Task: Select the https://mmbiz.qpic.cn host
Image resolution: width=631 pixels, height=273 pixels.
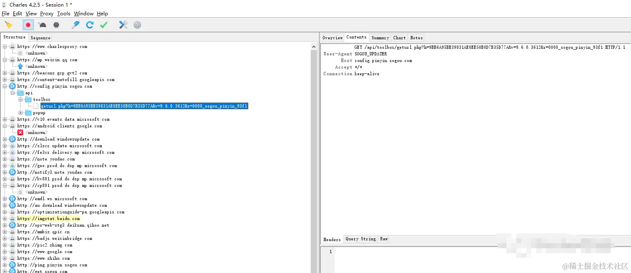Action: pyautogui.click(x=43, y=232)
